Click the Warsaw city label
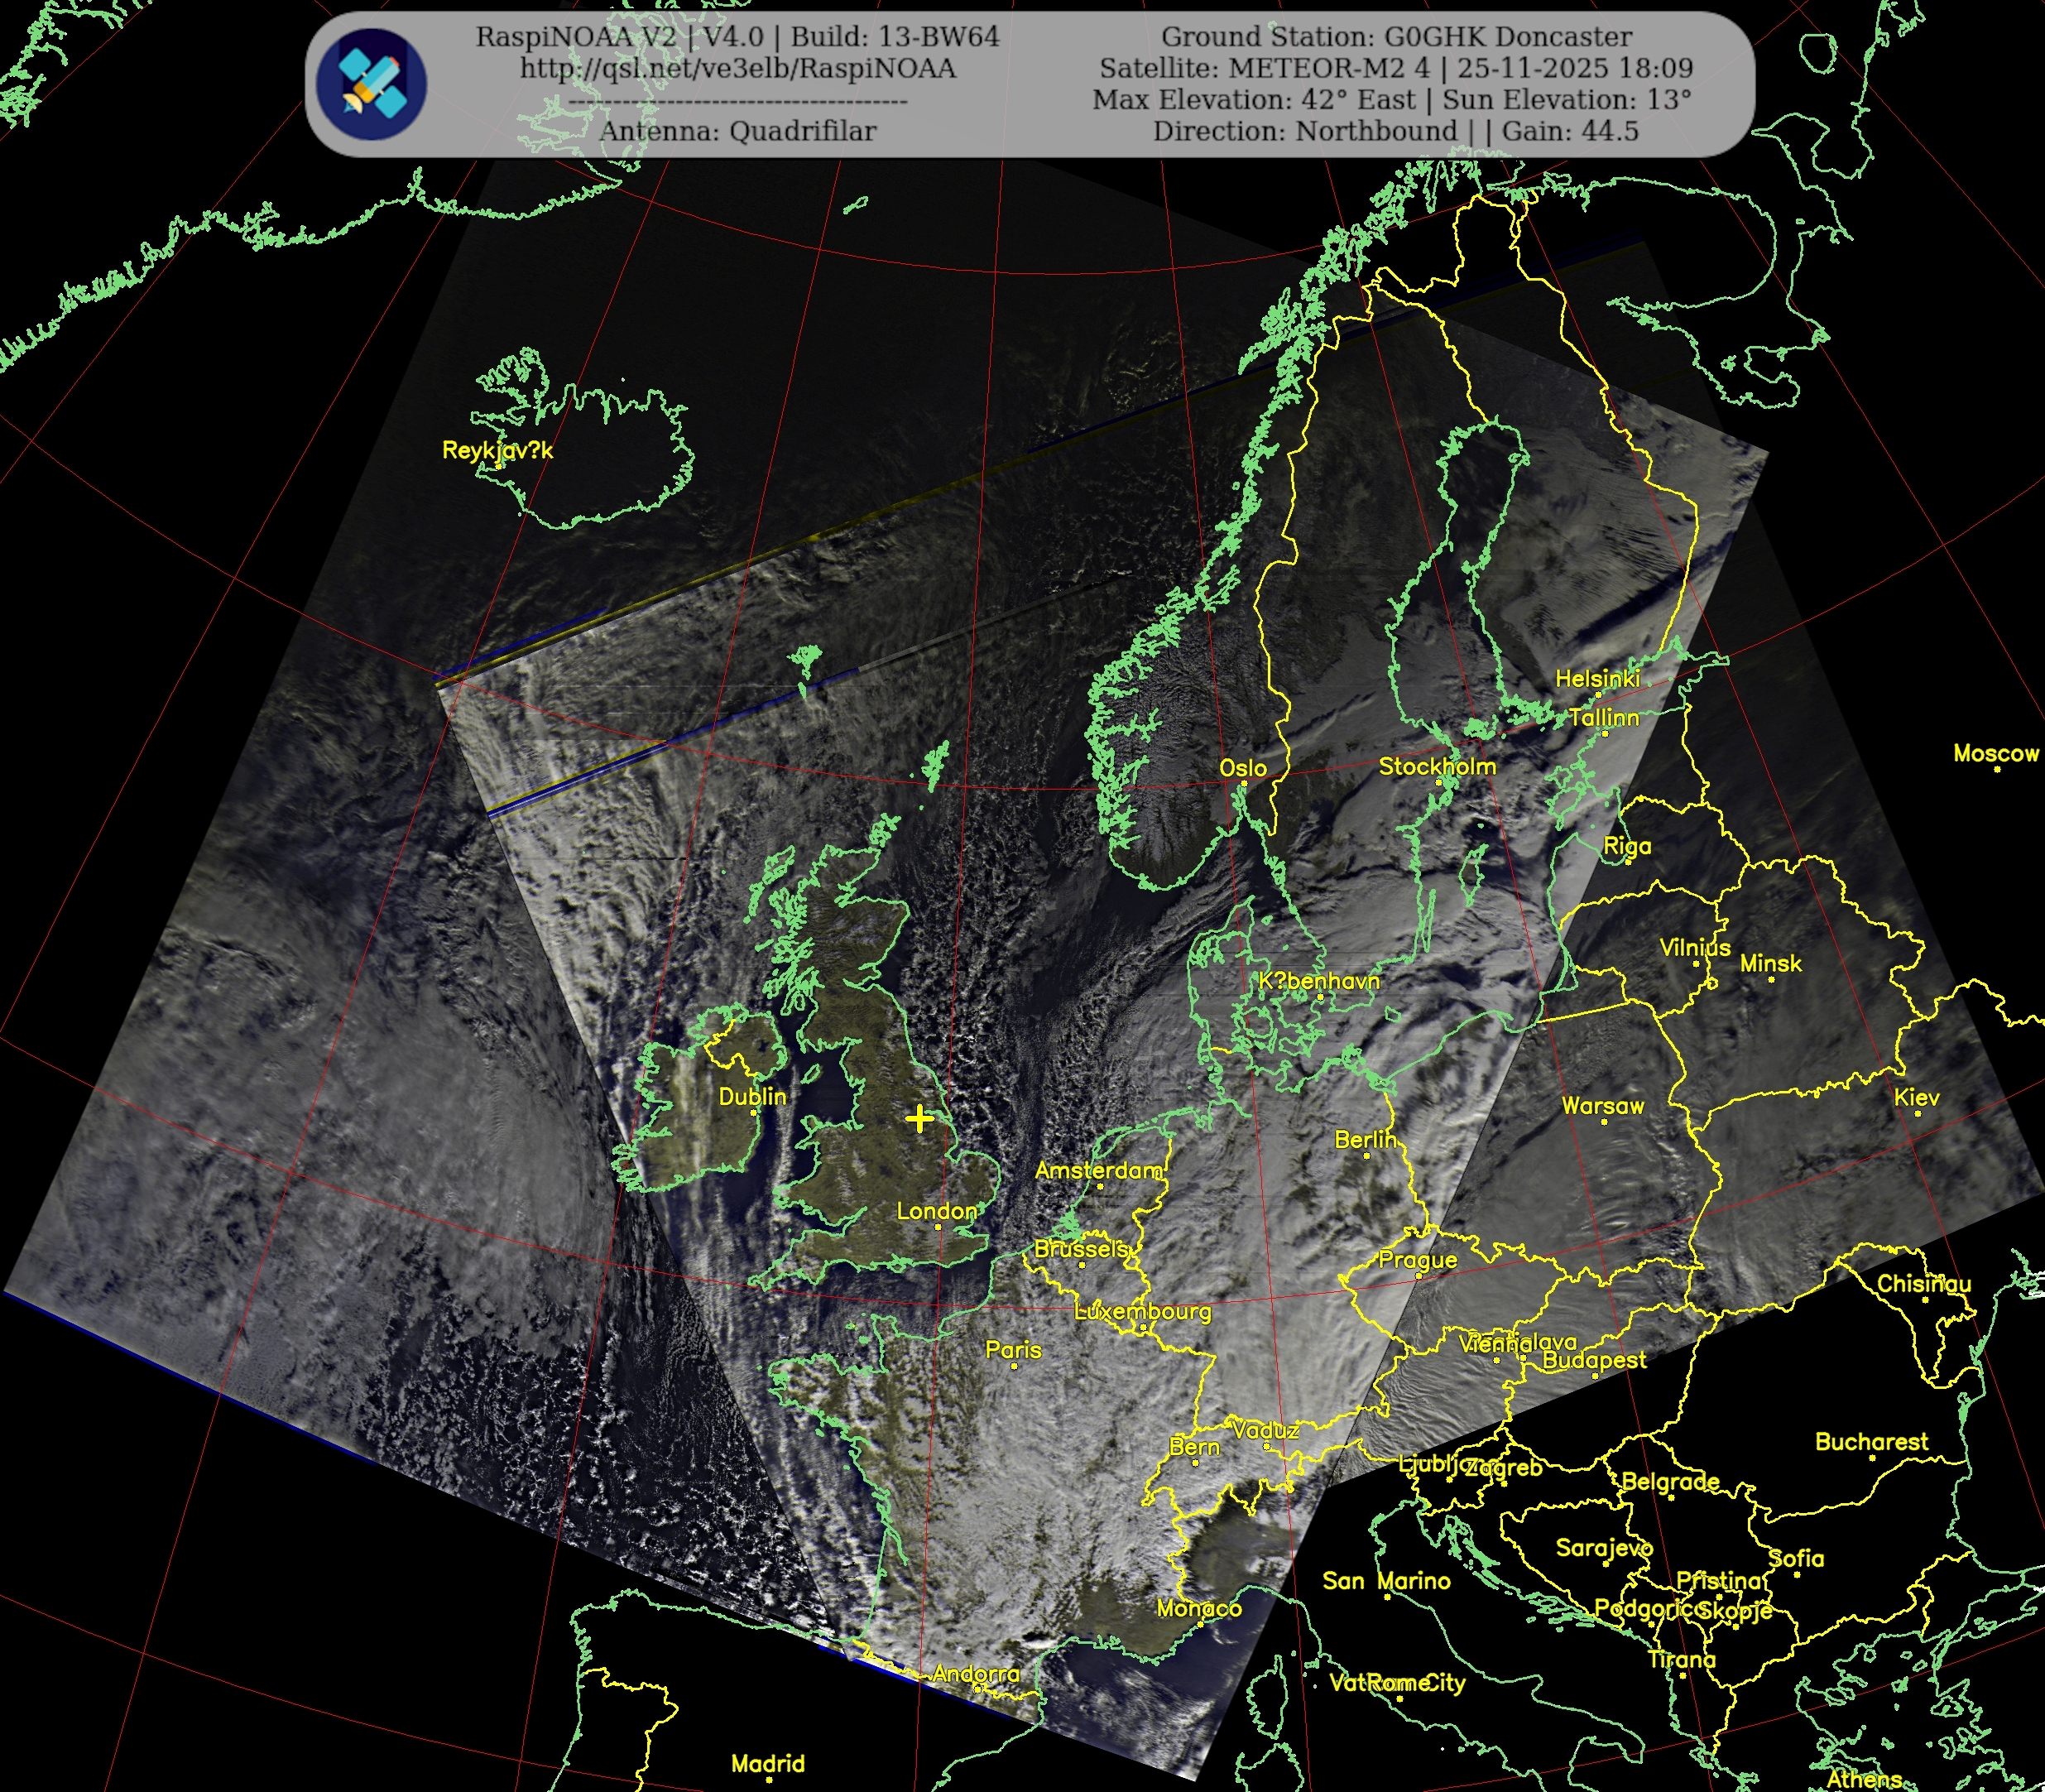 coord(1602,1106)
